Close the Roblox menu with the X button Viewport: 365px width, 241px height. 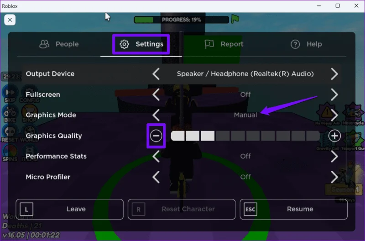click(x=10, y=20)
